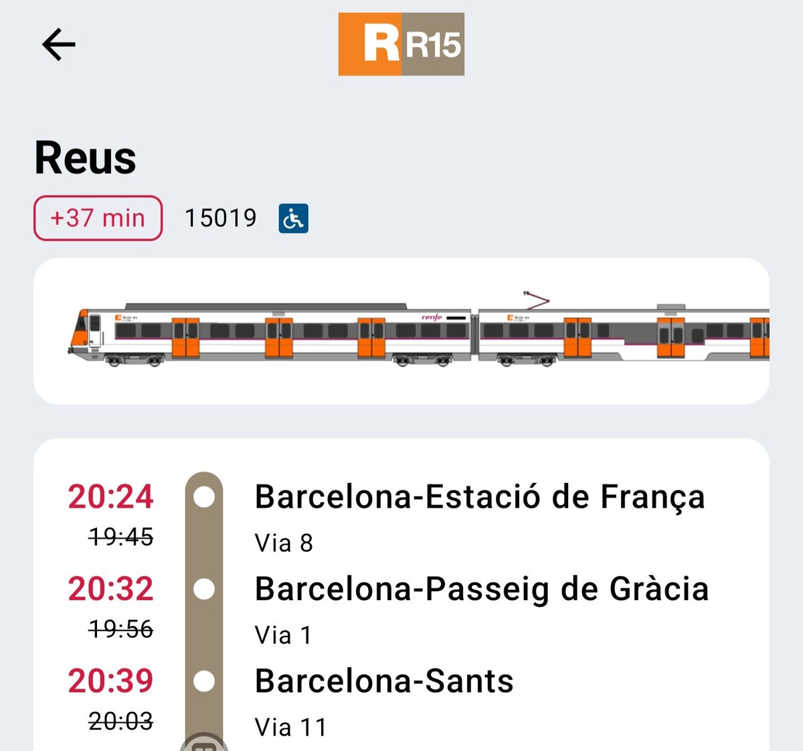Select the Barcelona-Passeig de Gràcia stop marker
The height and width of the screenshot is (751, 803).
[204, 589]
